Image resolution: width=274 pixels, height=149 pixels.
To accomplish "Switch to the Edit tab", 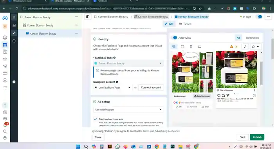I will 169,24.
